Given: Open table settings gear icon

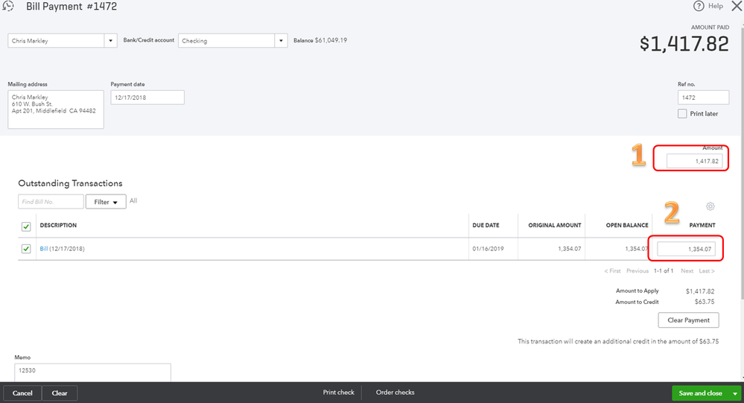Looking at the screenshot, I should point(710,206).
